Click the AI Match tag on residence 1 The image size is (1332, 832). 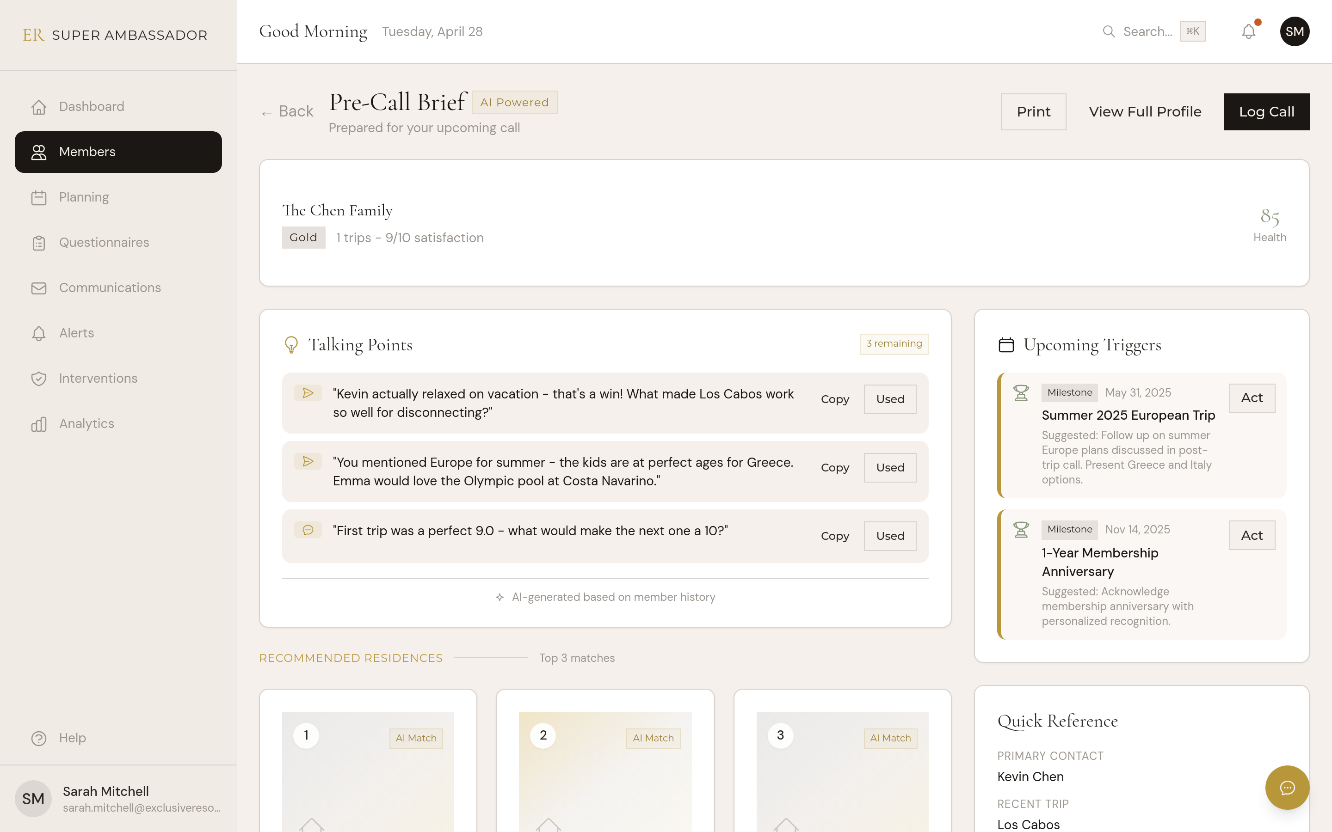click(x=416, y=739)
